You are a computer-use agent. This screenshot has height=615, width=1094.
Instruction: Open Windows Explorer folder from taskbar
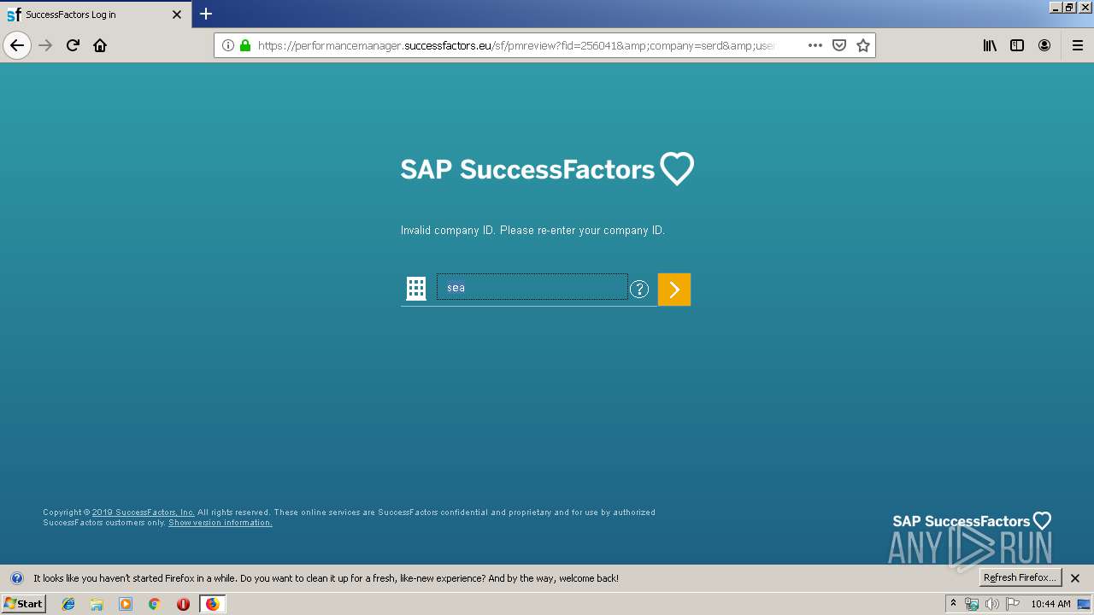click(x=97, y=604)
